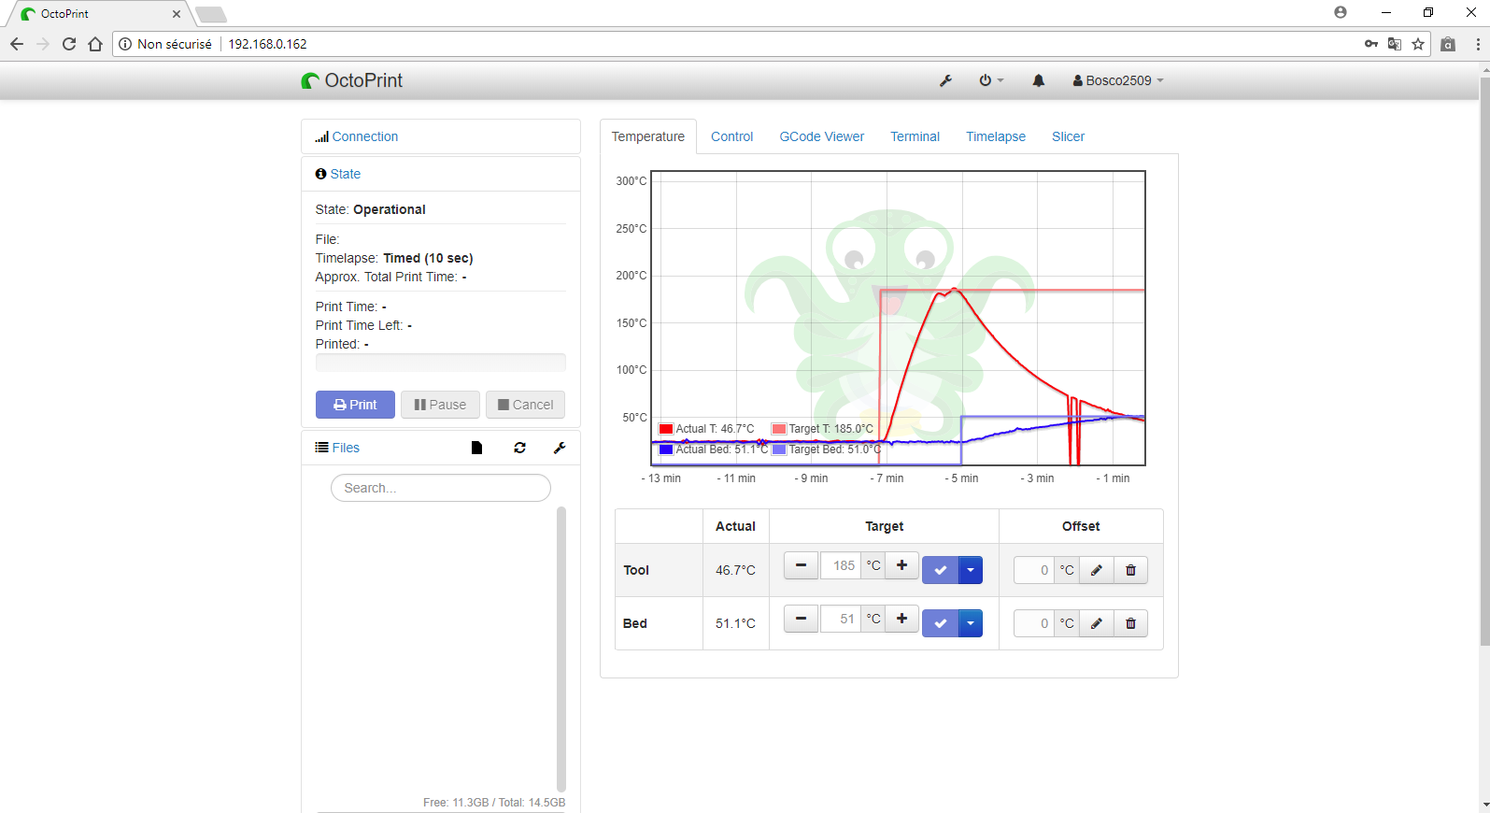Open saved passwords key icon
1490x813 pixels.
click(1371, 44)
